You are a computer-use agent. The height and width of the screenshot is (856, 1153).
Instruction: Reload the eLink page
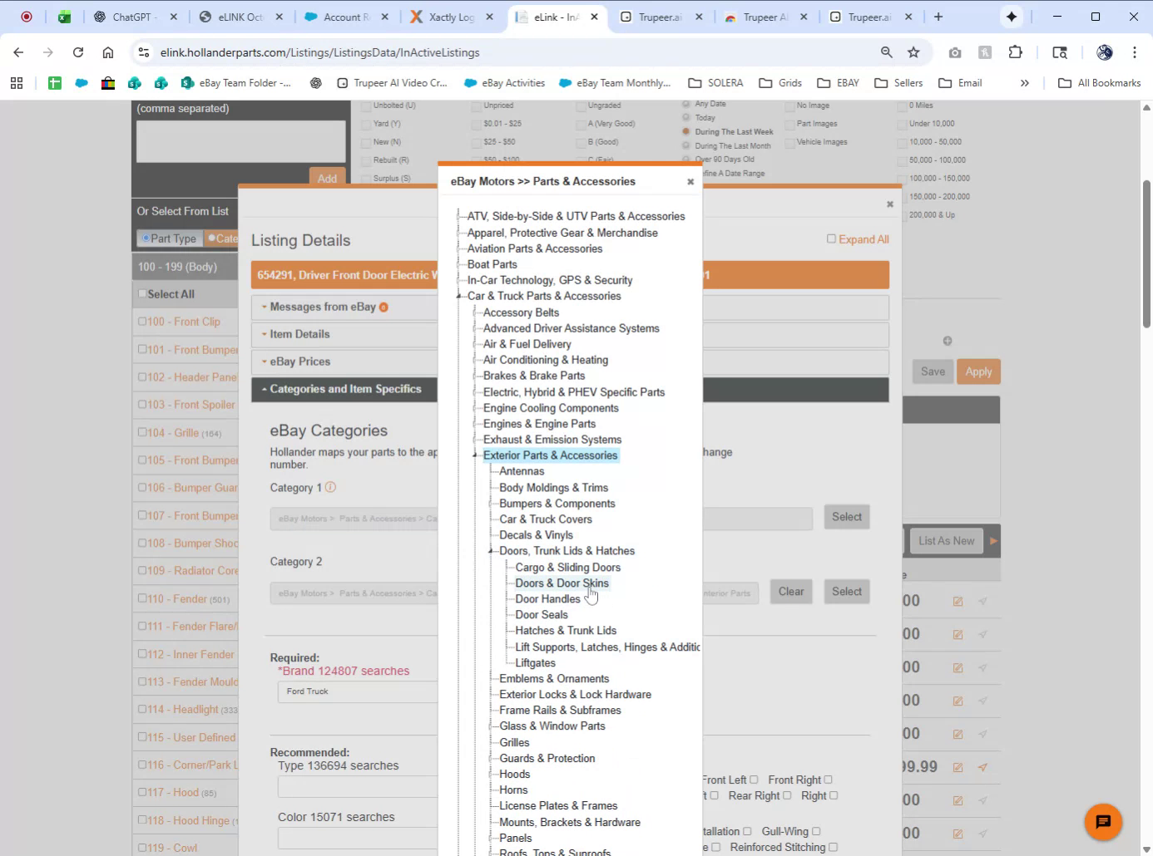pyautogui.click(x=78, y=52)
